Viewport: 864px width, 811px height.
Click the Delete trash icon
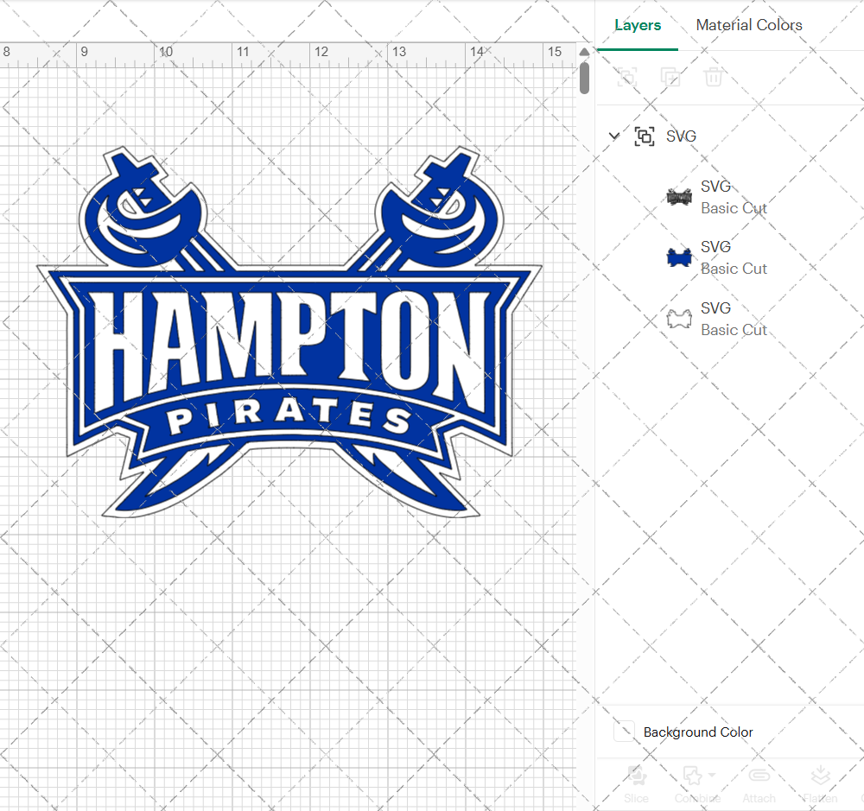pos(713,77)
